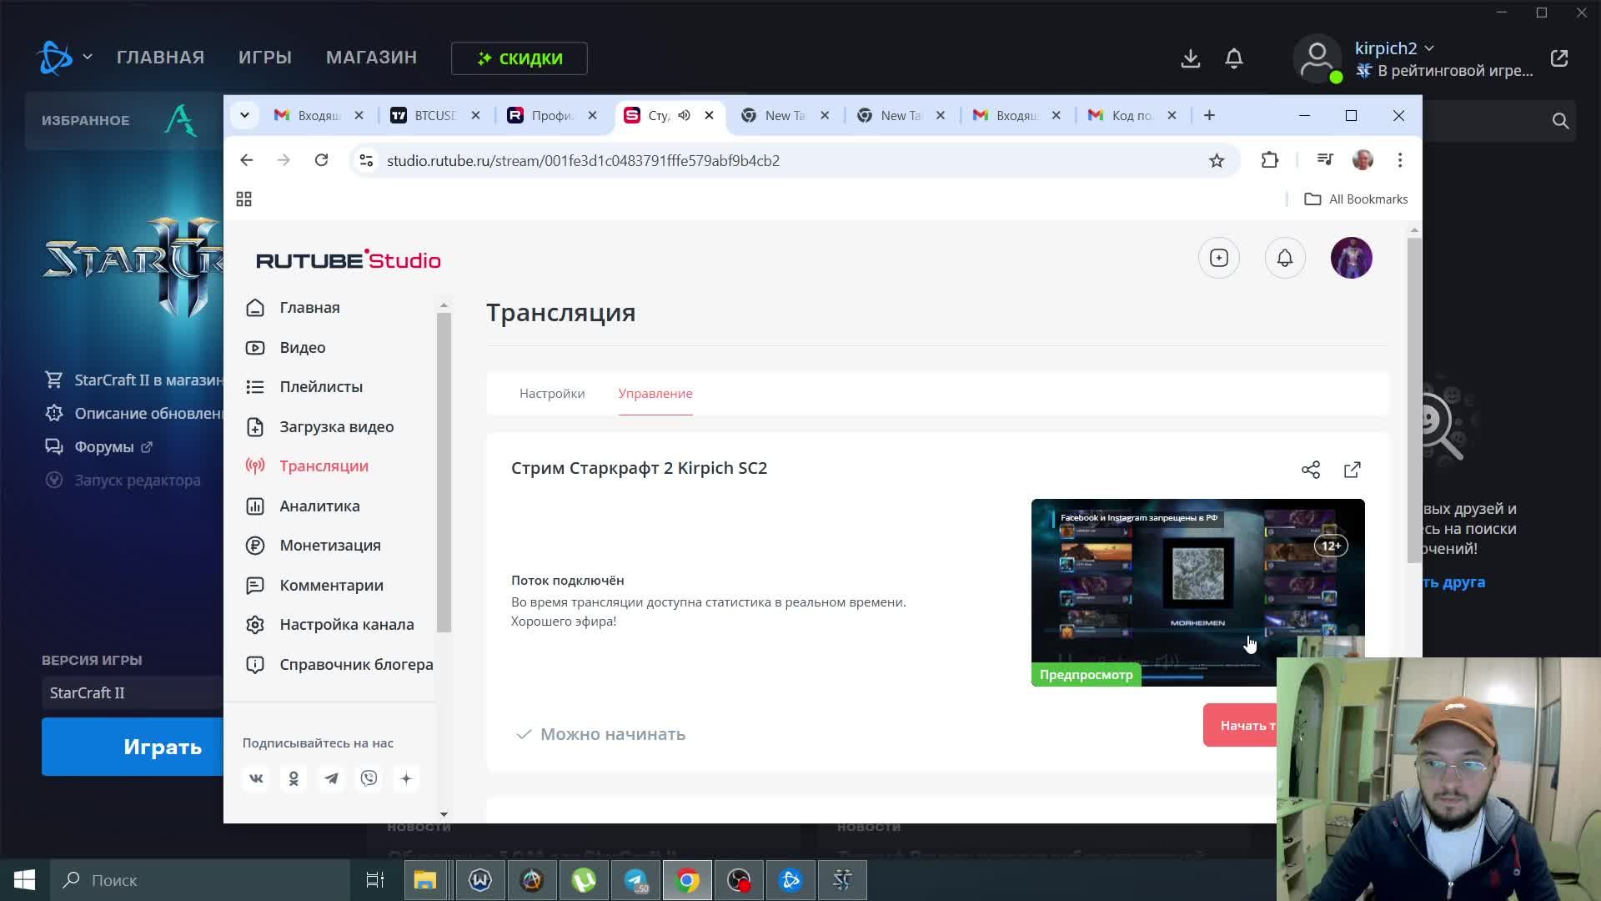Image resolution: width=1601 pixels, height=901 pixels.
Task: Open the МАГАЗИН menu in Battle.net
Action: (x=371, y=57)
